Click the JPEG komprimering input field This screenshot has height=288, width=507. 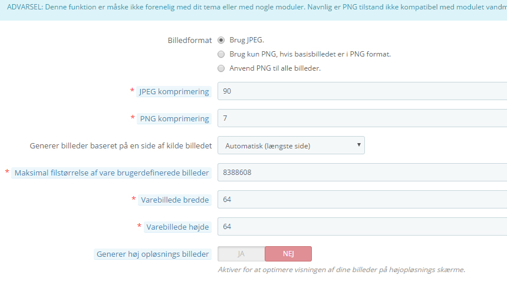[362, 91]
